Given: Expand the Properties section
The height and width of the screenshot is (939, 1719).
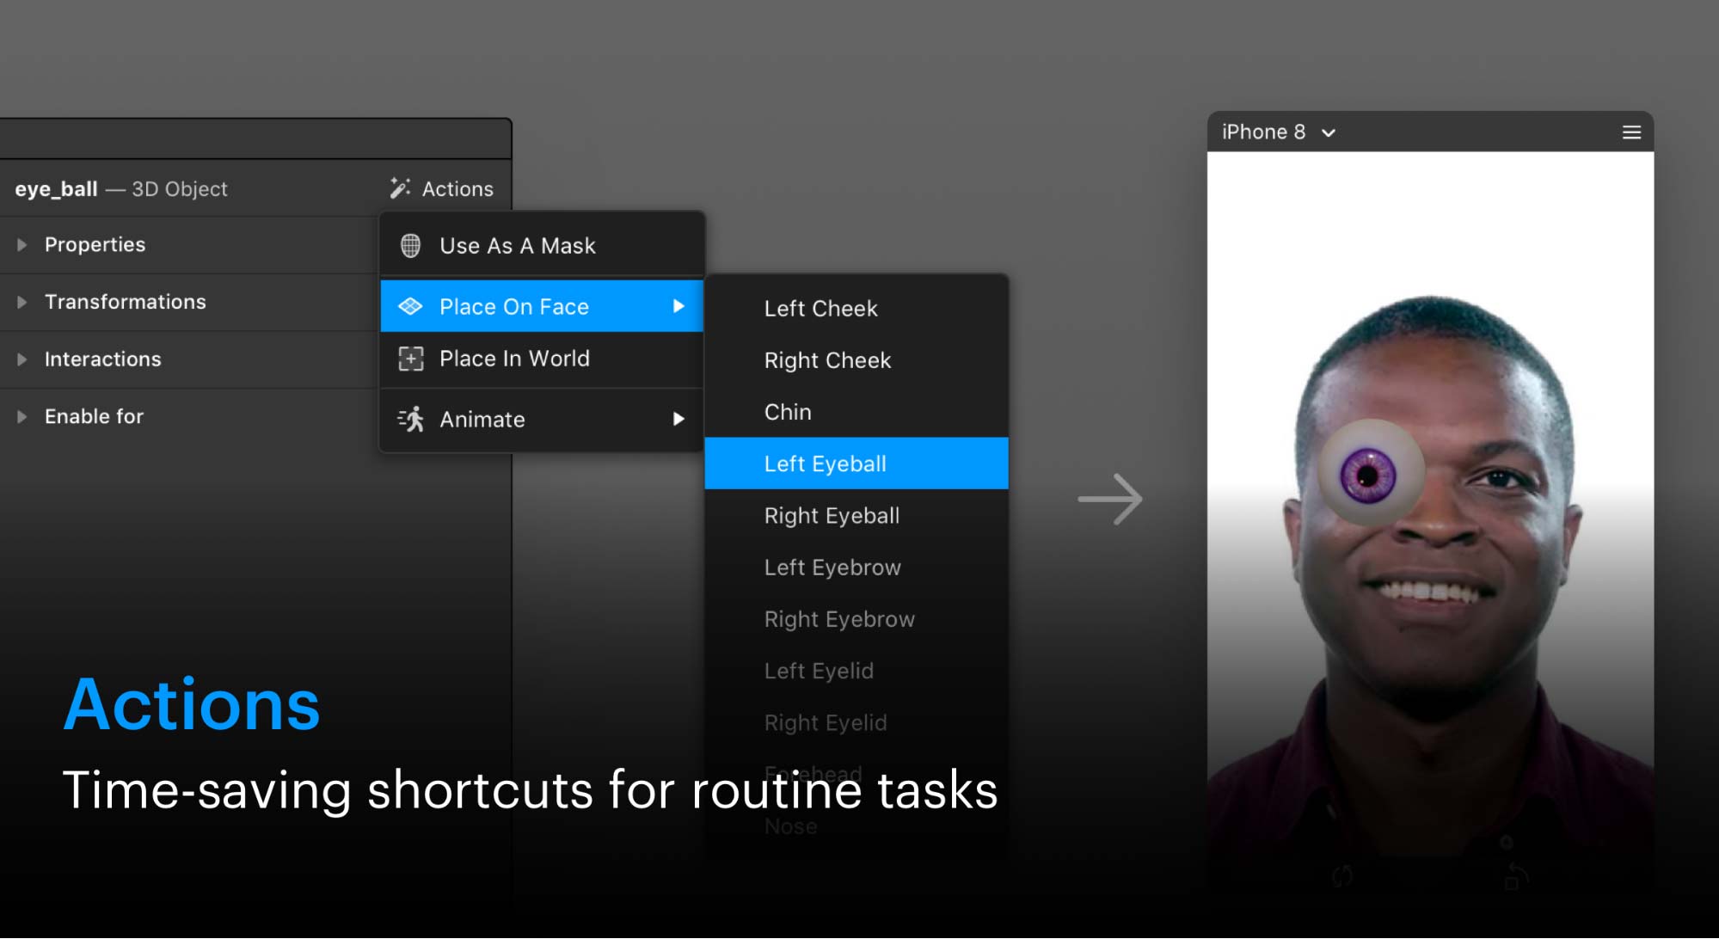Looking at the screenshot, I should (22, 245).
